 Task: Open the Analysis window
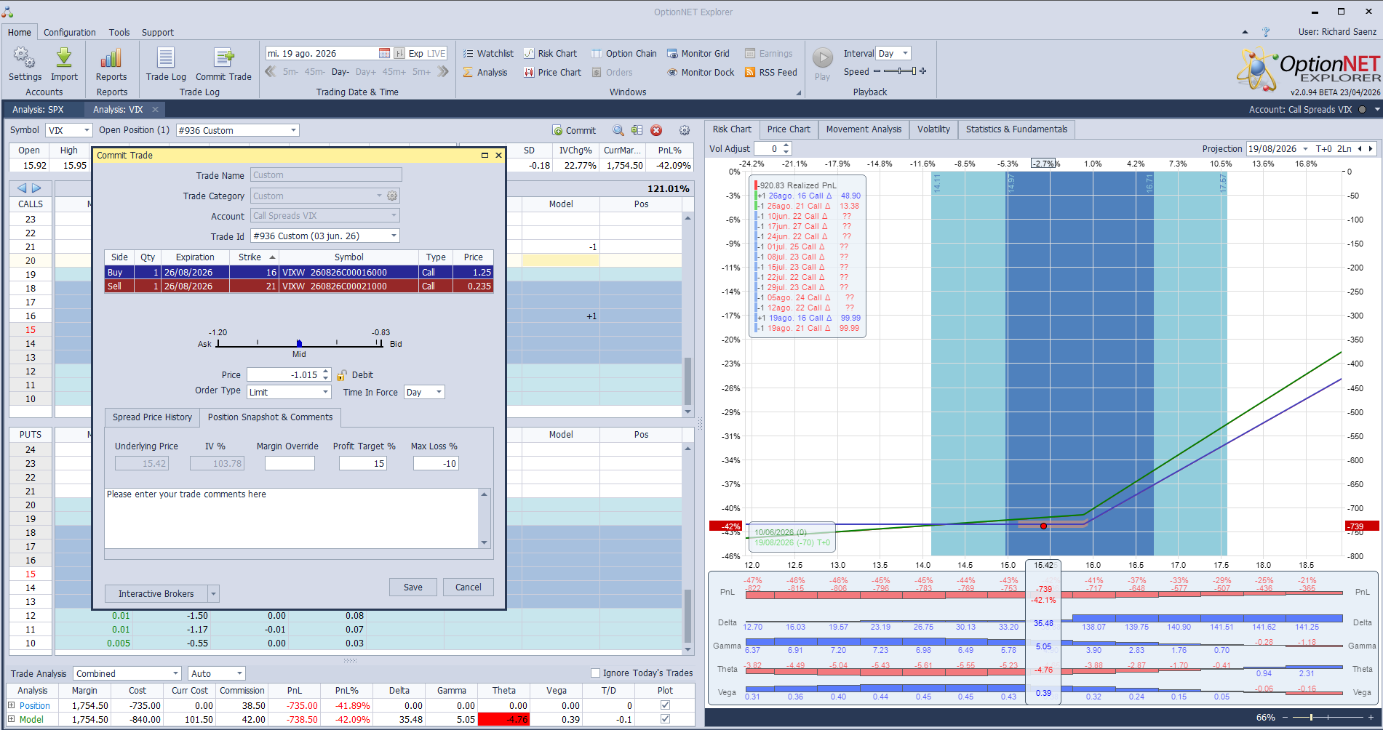click(x=485, y=72)
